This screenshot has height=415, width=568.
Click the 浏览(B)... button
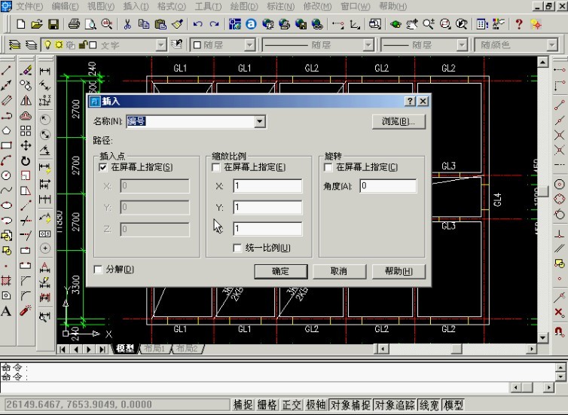tap(399, 121)
